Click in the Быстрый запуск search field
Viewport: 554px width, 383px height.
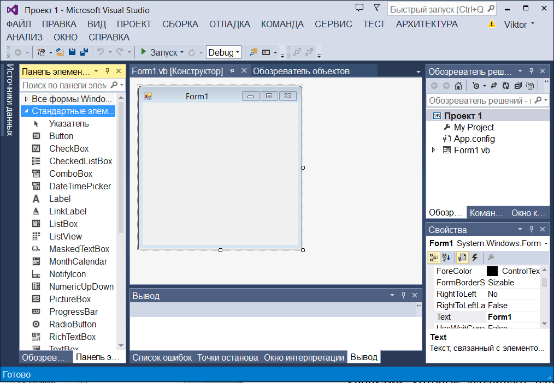tap(438, 9)
